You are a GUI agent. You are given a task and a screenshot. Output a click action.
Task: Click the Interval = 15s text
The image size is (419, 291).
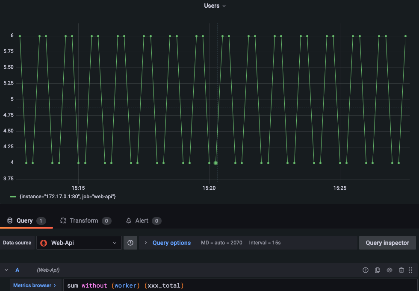pos(265,243)
